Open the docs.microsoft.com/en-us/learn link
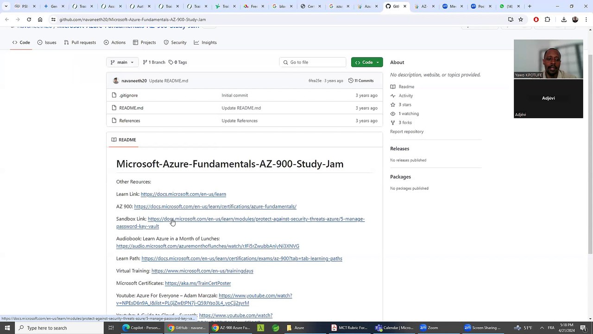 click(183, 194)
